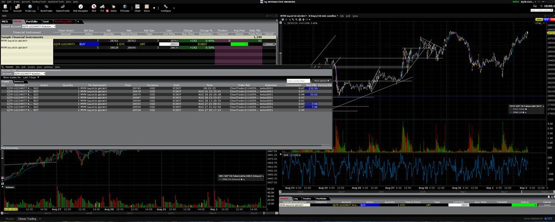Screen dimensions: 555x222
Task: Click green status cell in bottom Orders panel
Action: (524, 205)
